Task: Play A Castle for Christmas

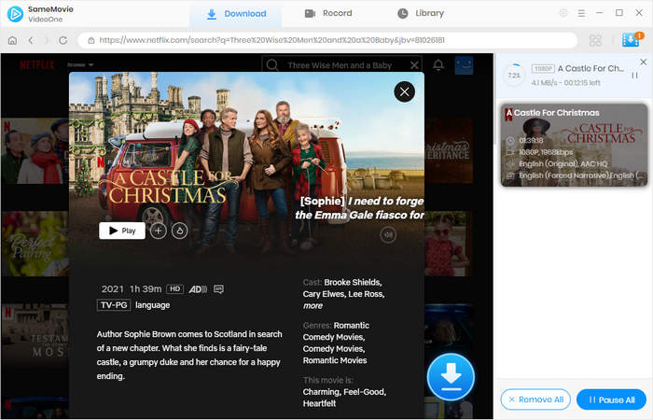Action: pyautogui.click(x=122, y=231)
